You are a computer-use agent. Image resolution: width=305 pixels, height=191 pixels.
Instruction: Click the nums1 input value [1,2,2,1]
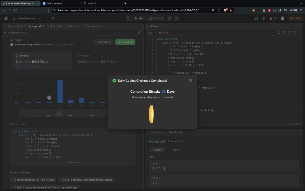(158, 169)
